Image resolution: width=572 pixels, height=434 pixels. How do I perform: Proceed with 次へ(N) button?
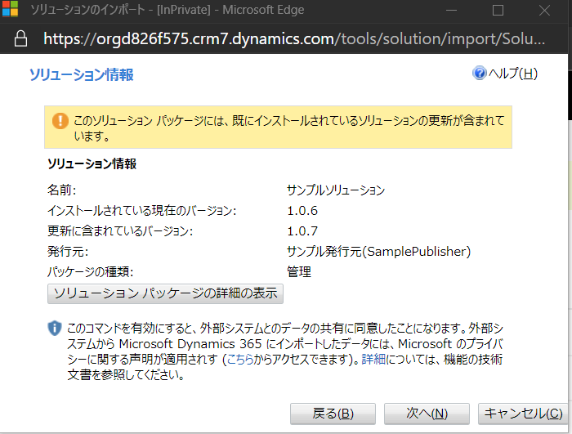427,414
